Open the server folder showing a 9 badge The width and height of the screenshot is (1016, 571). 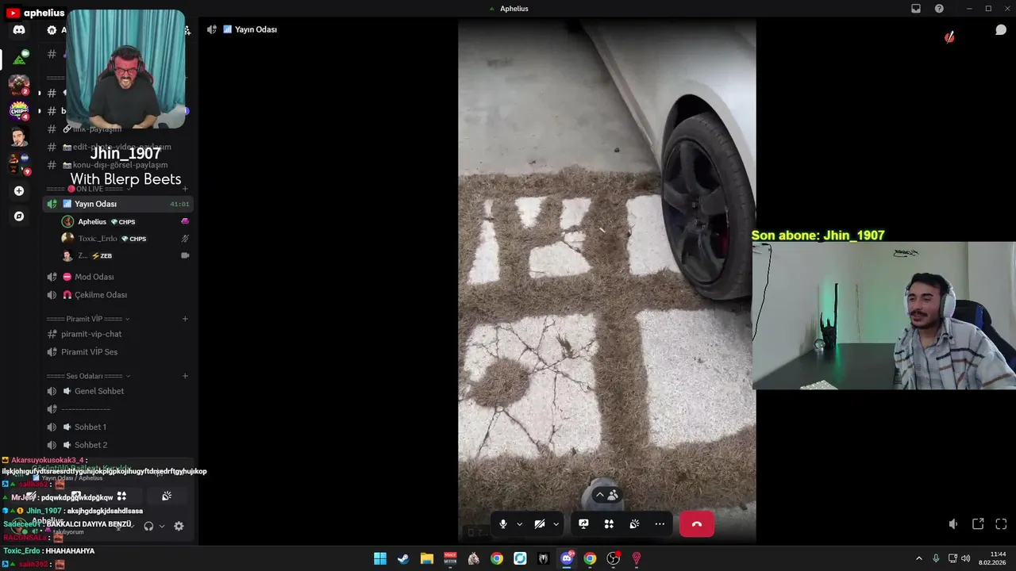point(19,163)
